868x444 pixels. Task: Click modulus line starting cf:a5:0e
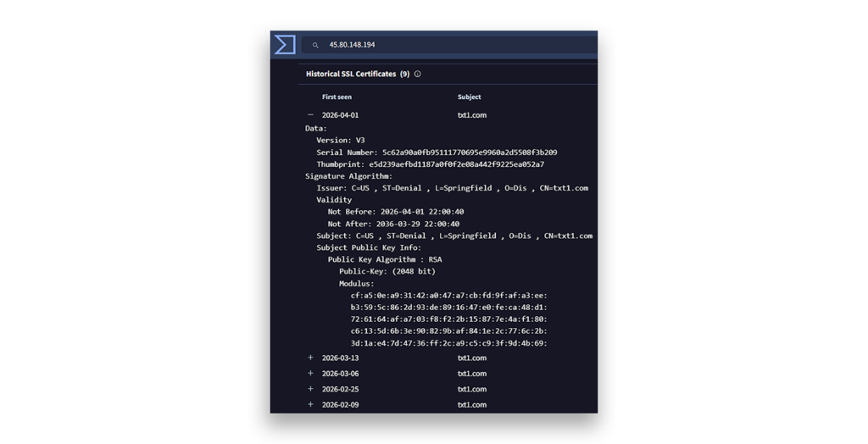coord(449,296)
